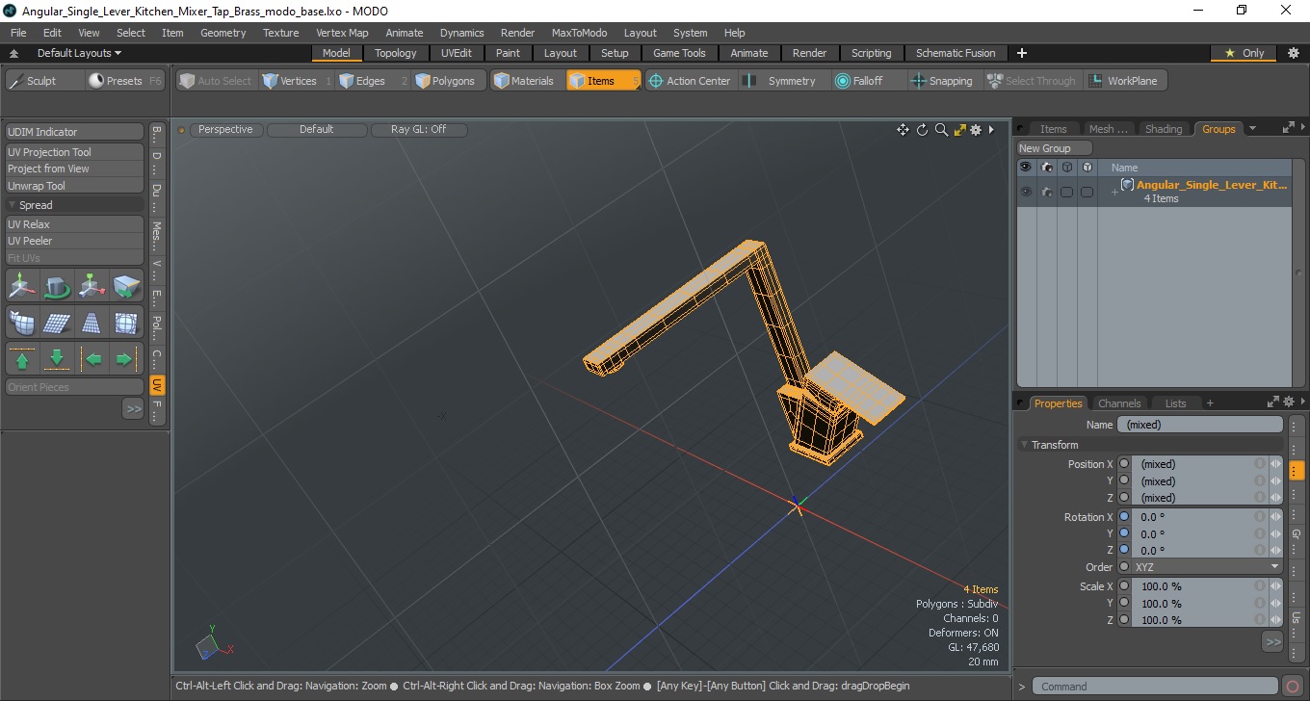1310x701 pixels.
Task: Expand more UV tools with the >> button
Action: [x=133, y=408]
